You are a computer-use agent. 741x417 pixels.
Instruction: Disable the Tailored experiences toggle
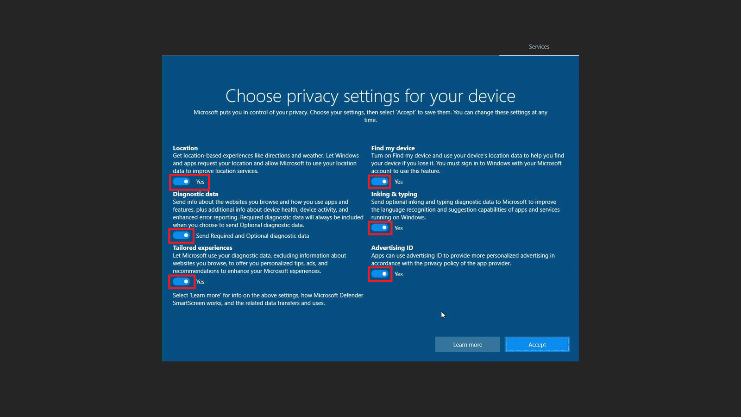[x=182, y=281]
